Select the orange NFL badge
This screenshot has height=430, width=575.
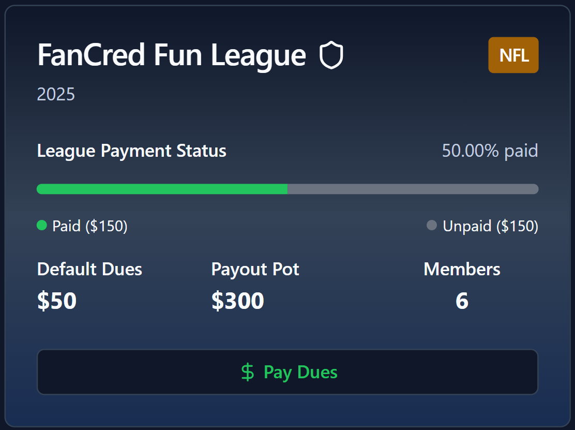pyautogui.click(x=513, y=55)
